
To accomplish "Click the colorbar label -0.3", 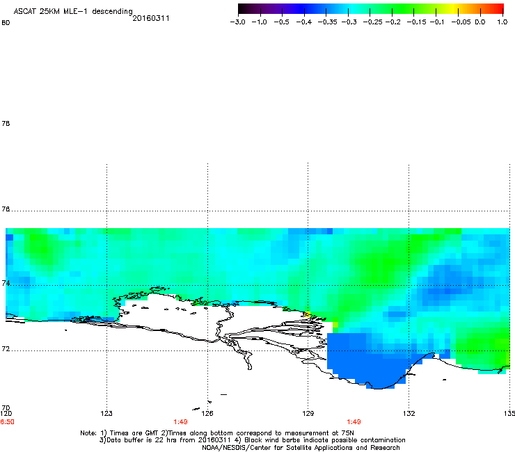I will pyautogui.click(x=349, y=22).
